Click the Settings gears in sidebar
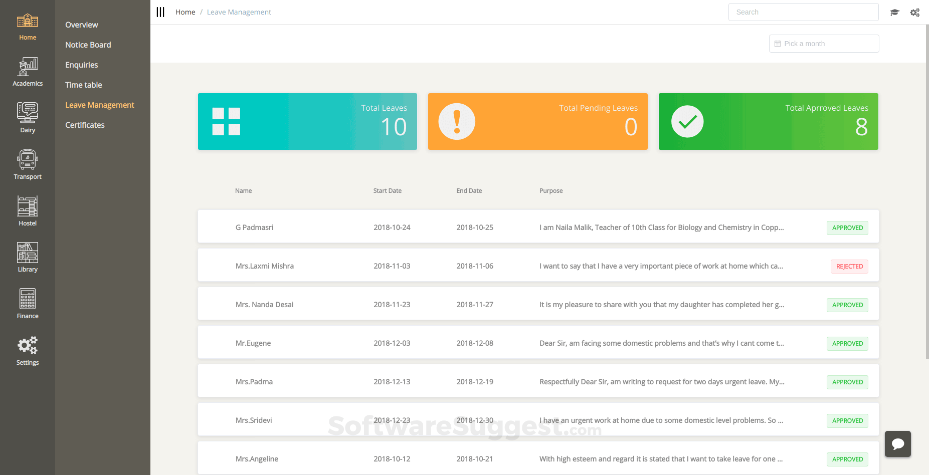 click(x=28, y=346)
